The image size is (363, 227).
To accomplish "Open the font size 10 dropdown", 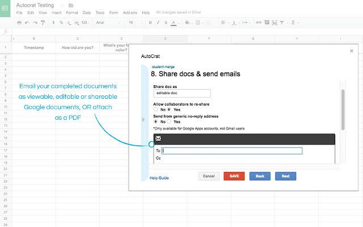I will coord(136,23).
